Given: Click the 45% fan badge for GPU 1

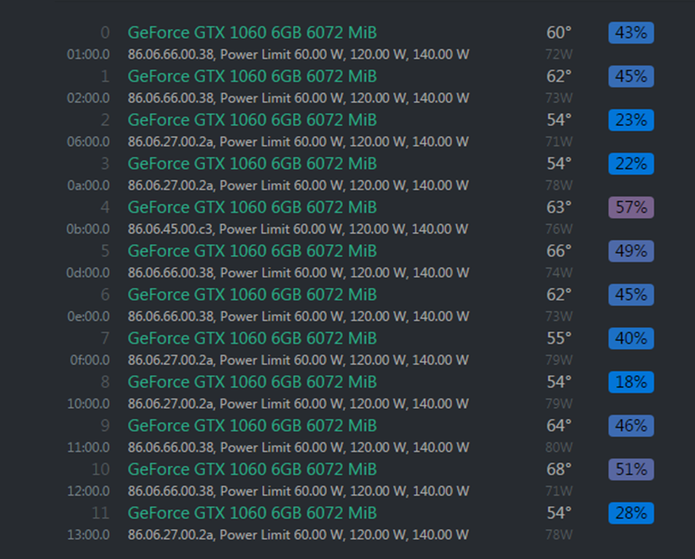Looking at the screenshot, I should coord(631,76).
